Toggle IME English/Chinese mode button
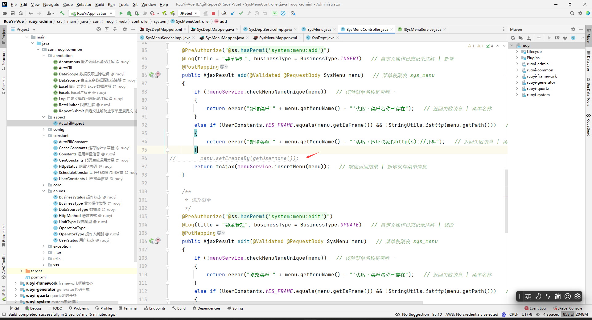 (x=528, y=296)
